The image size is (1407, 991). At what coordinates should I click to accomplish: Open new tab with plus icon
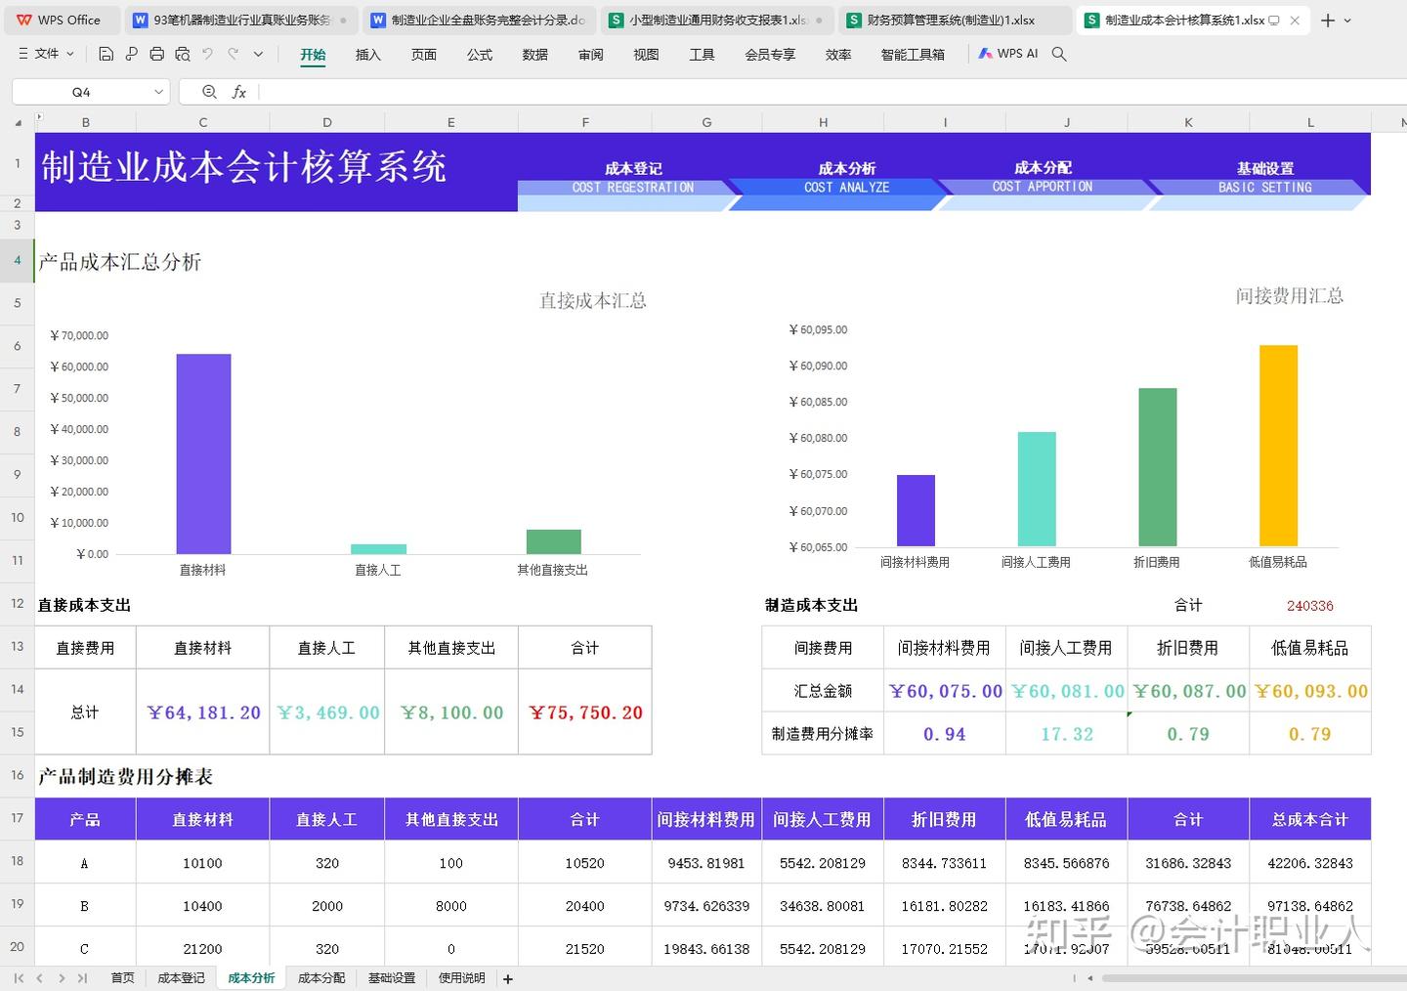(1328, 20)
